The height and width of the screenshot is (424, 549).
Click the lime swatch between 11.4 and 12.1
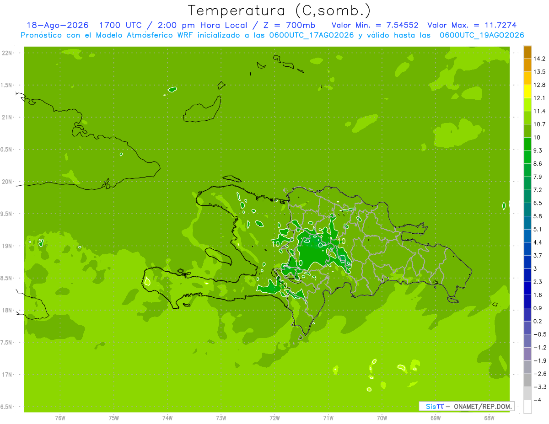pyautogui.click(x=527, y=104)
